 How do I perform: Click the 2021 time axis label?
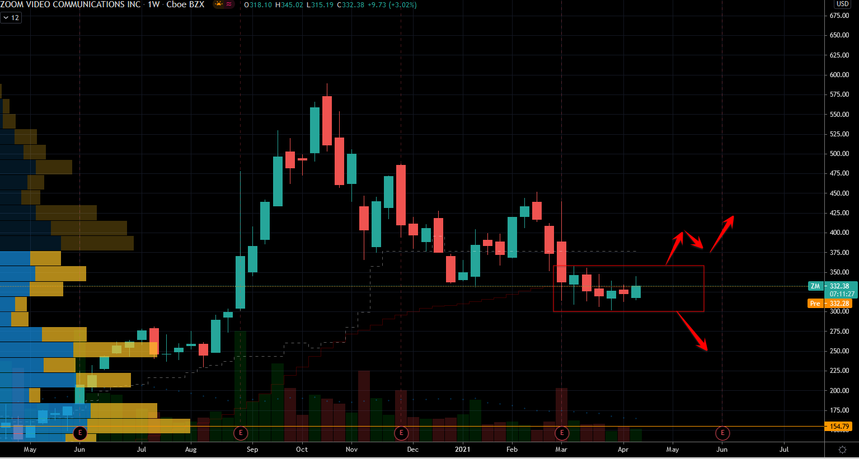(462, 449)
